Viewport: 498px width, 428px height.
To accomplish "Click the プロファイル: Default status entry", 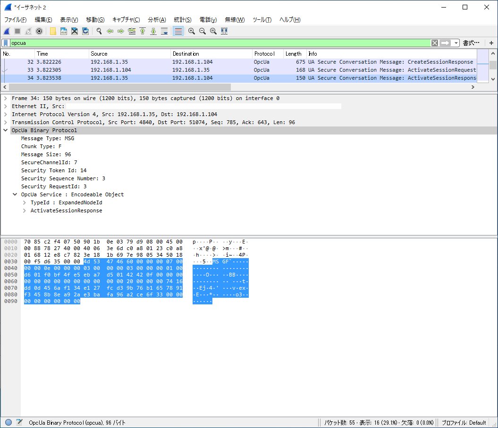I will pyautogui.click(x=464, y=423).
